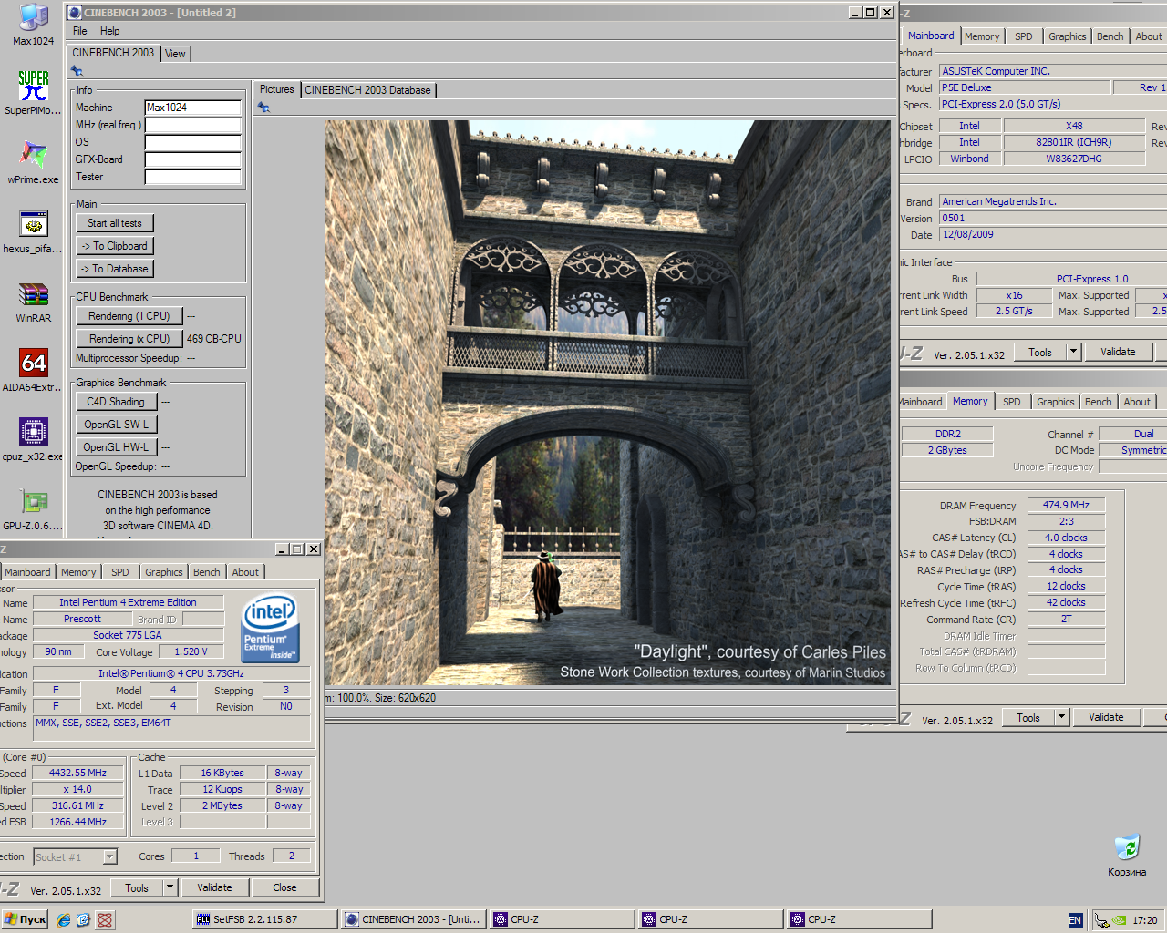Select the Корзина recycle bin icon
1167x933 pixels.
pos(1128,855)
